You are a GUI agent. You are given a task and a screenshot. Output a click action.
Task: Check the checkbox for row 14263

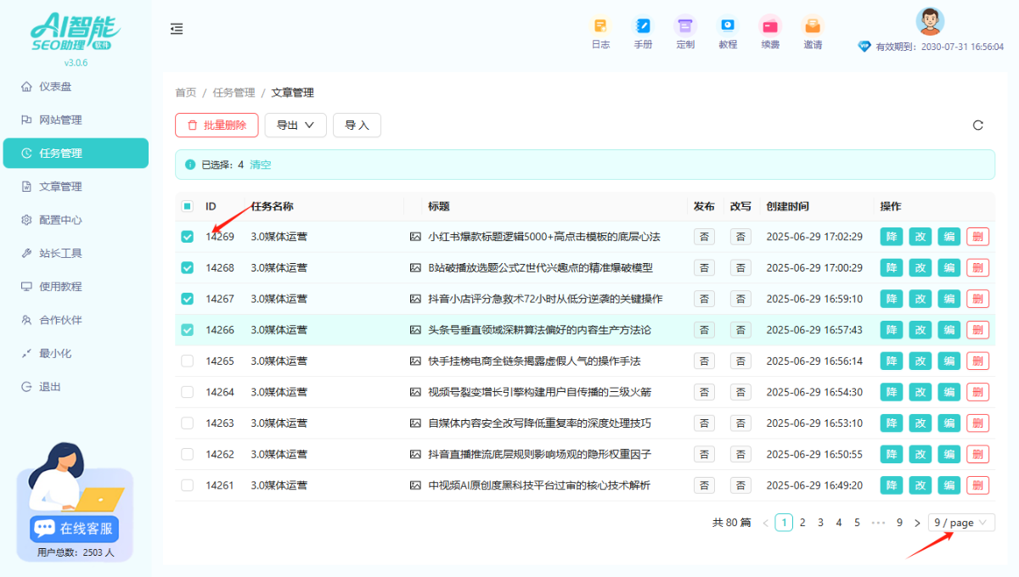(188, 423)
